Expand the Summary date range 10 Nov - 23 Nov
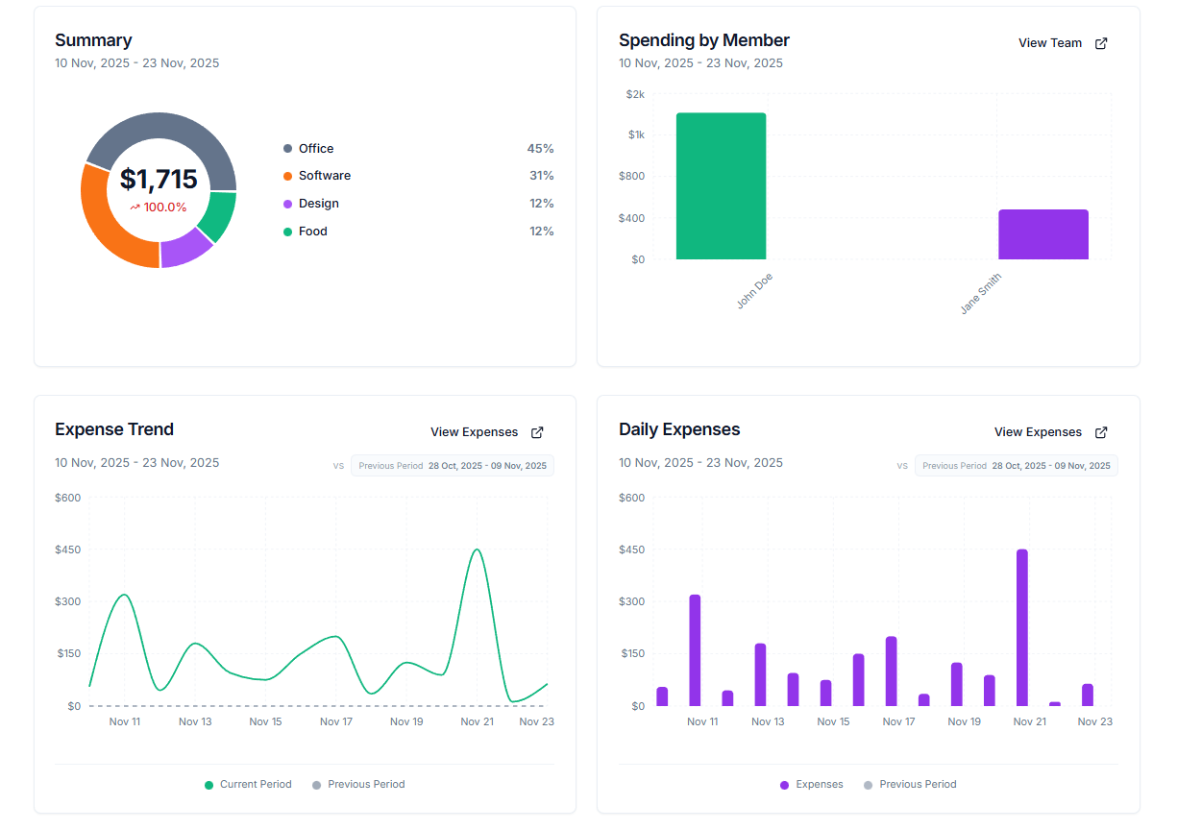This screenshot has width=1177, height=830. 136,62
